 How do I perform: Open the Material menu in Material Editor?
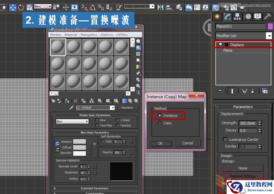pos(71,35)
